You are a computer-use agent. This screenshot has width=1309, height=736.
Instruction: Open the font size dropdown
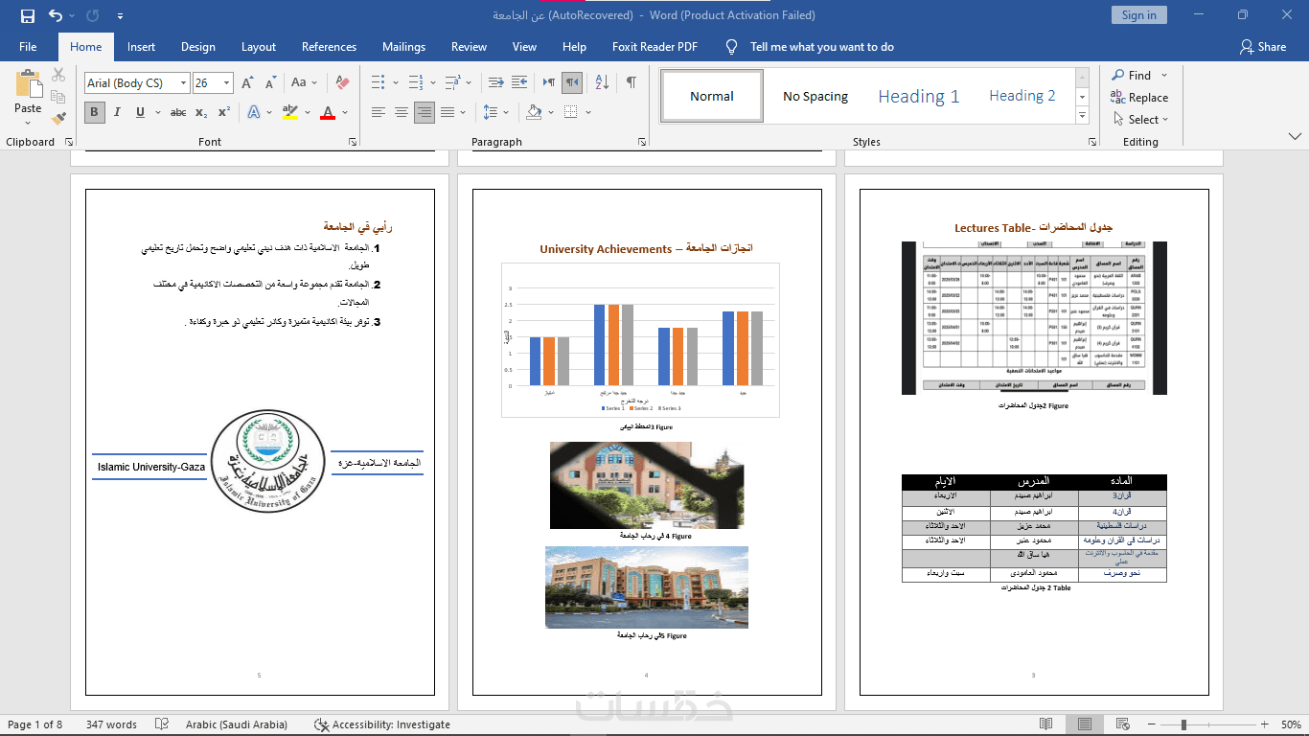pyautogui.click(x=226, y=83)
